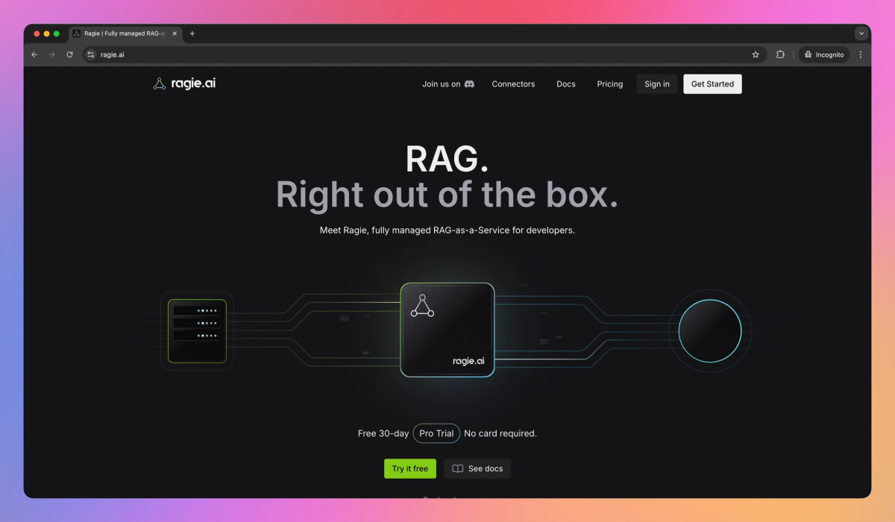Open the Pricing page from the navbar

pyautogui.click(x=609, y=84)
